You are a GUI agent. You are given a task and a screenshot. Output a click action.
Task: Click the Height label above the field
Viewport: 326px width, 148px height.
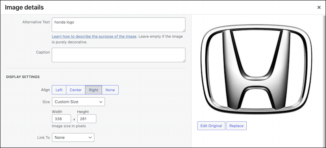[x=83, y=112]
